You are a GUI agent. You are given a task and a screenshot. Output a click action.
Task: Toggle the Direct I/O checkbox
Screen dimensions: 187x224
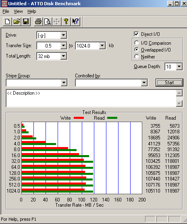(136, 34)
